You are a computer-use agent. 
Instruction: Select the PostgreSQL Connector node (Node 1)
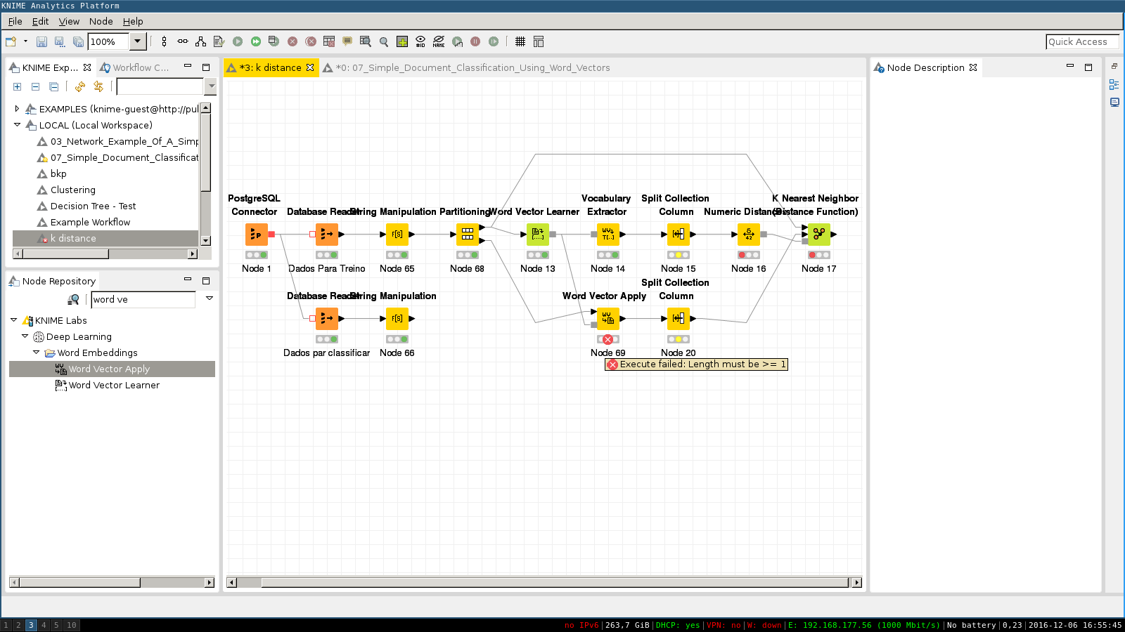click(256, 234)
